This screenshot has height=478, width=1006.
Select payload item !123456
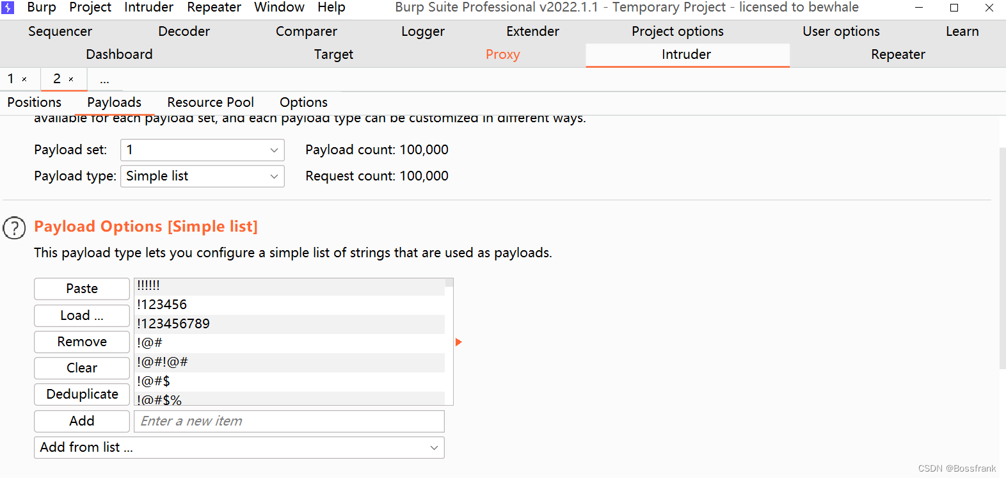[289, 305]
